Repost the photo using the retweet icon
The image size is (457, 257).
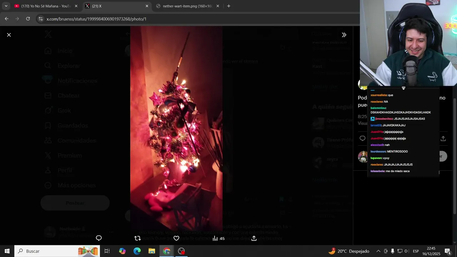pos(137,238)
